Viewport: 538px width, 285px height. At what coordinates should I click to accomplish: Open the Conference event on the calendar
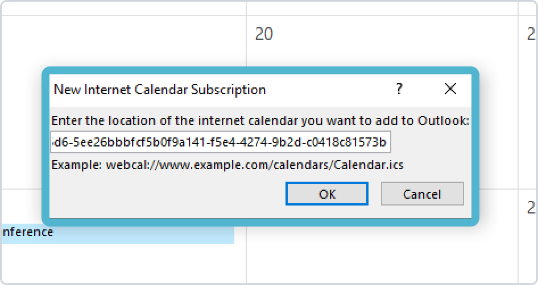(114, 232)
